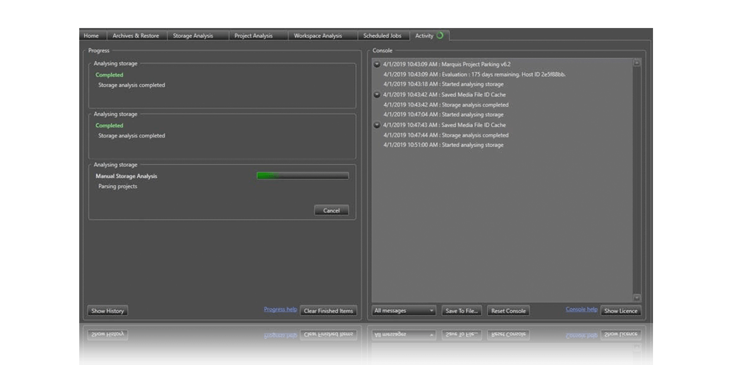Click the Parsing projects status text
This screenshot has width=731, height=365.
pyautogui.click(x=118, y=186)
